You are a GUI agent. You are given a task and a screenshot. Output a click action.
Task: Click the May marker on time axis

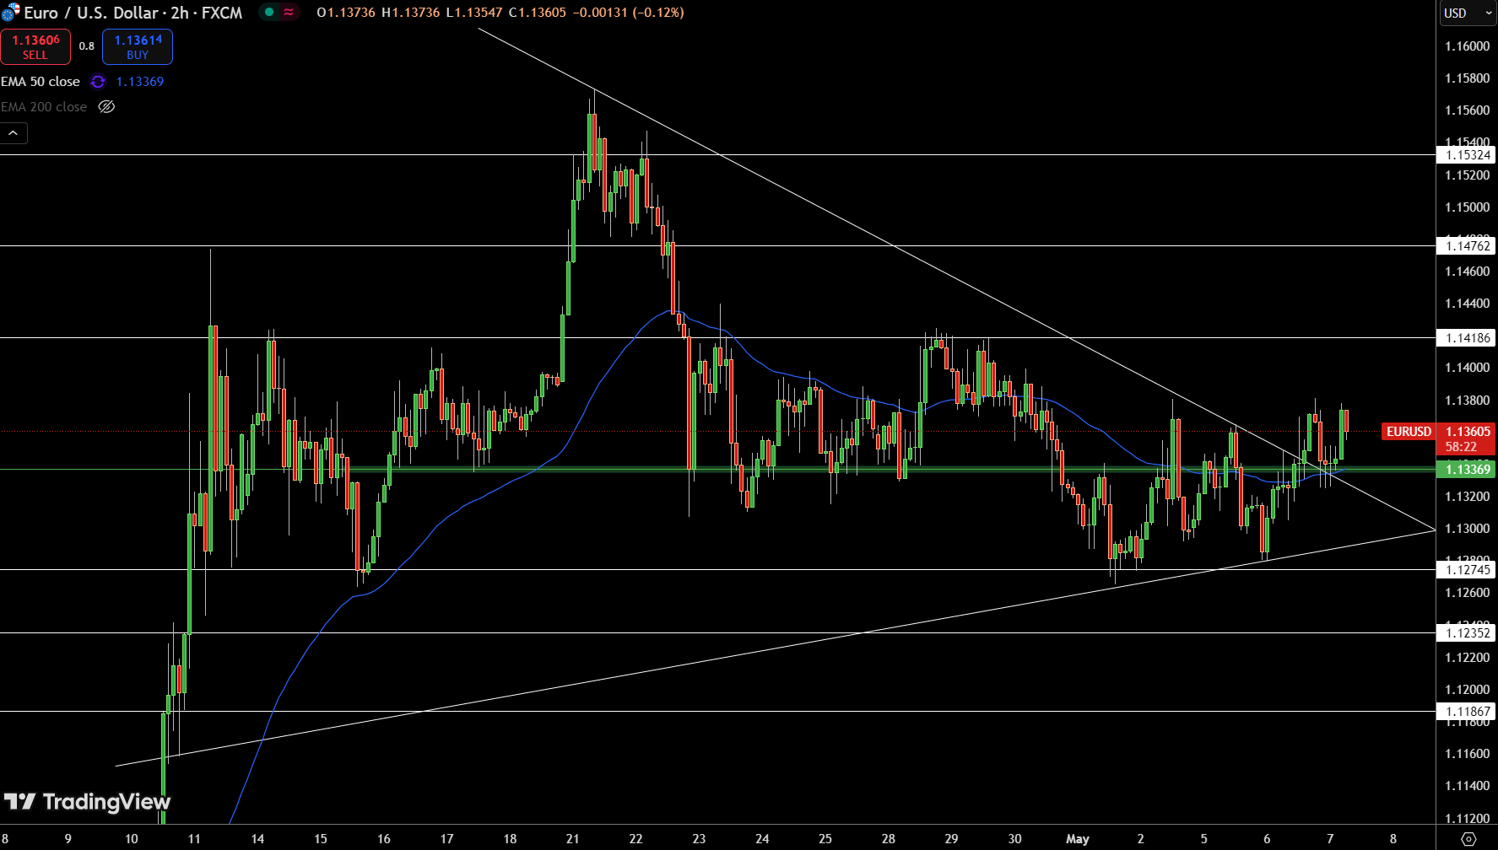coord(1078,839)
